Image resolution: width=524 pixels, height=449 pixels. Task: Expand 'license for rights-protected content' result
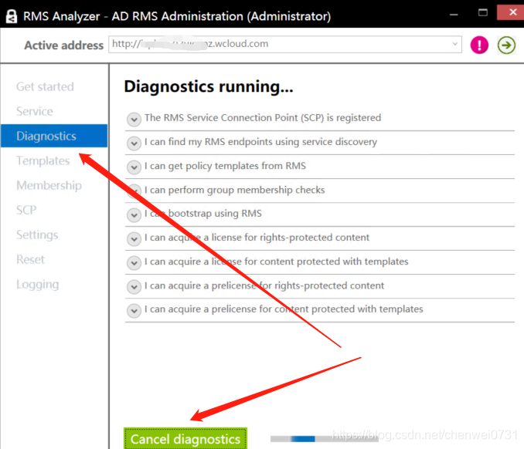[134, 239]
